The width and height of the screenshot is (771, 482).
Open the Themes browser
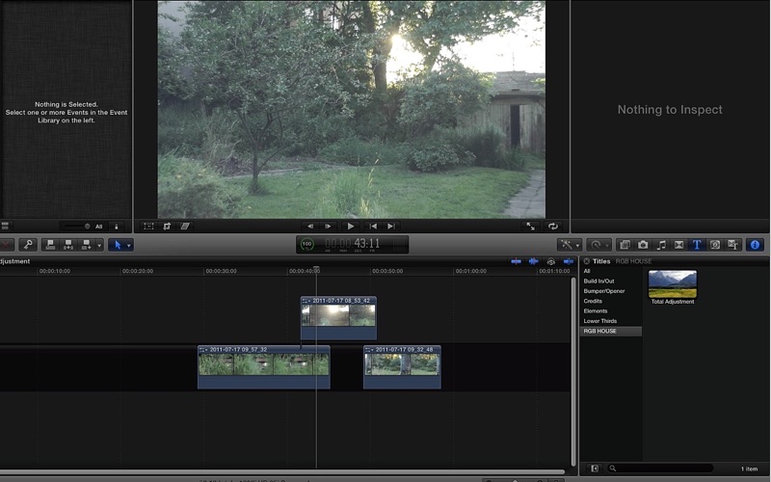click(733, 245)
